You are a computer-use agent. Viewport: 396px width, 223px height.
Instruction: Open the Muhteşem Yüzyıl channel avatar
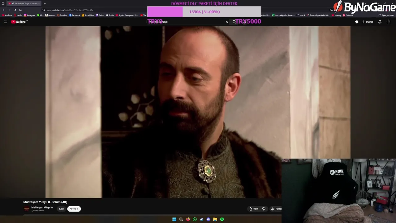27,209
